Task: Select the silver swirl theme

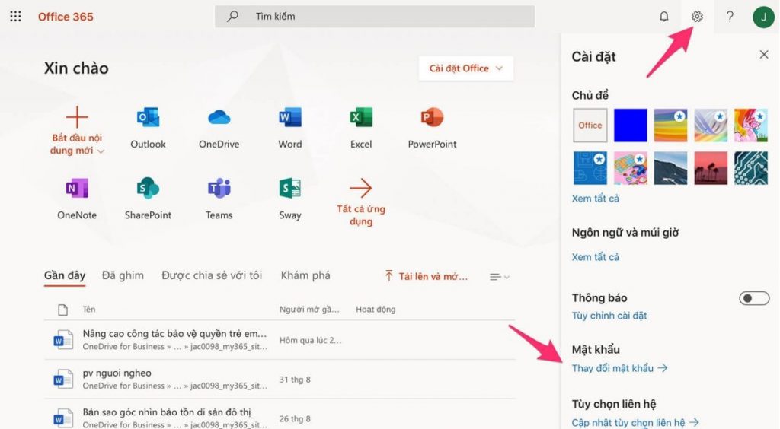Action: click(x=711, y=125)
